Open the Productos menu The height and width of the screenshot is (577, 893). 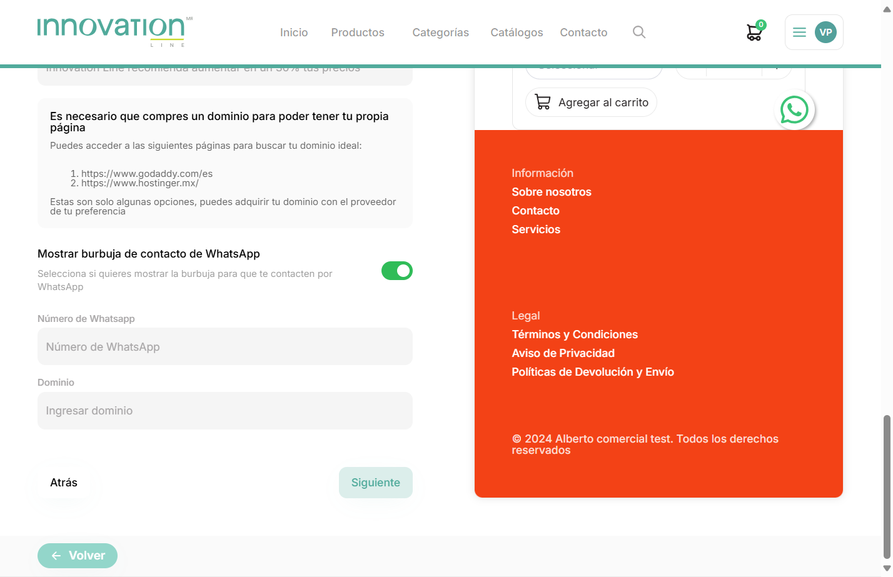[x=358, y=33]
